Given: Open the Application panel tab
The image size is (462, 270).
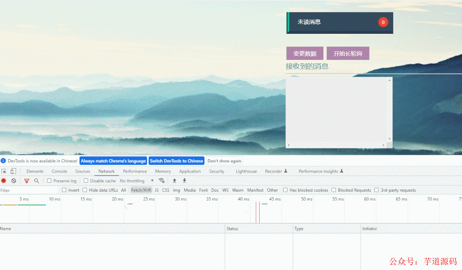Looking at the screenshot, I should point(190,171).
